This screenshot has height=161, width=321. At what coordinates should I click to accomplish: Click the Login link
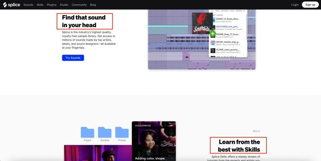295,5
